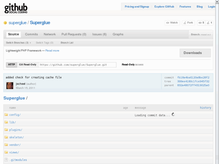219x164 pixels.
Task: Click the clone URL field
Action: 77,65
